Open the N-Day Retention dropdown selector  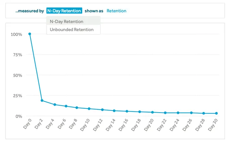click(64, 11)
